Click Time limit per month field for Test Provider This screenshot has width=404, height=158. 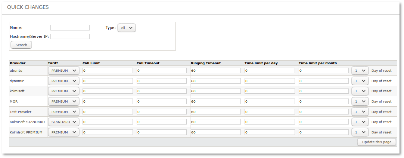[x=323, y=112]
